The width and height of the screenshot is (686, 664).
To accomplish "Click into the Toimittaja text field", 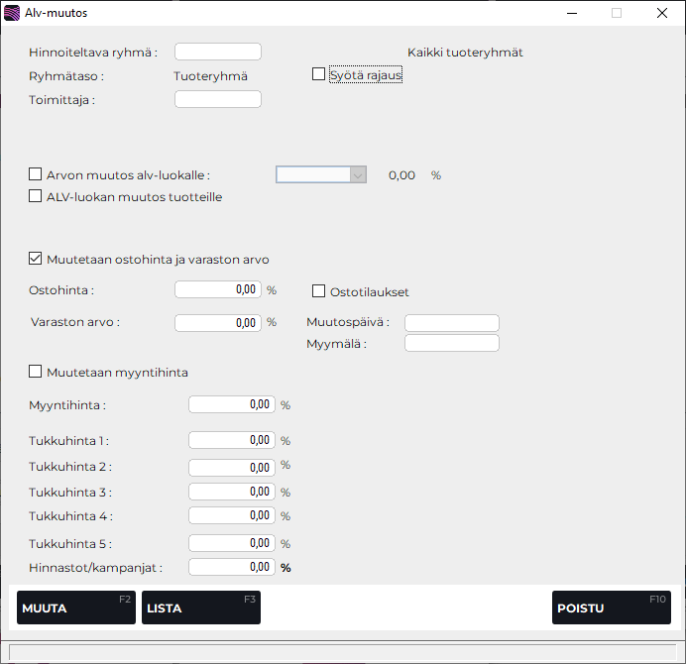I will (x=217, y=99).
